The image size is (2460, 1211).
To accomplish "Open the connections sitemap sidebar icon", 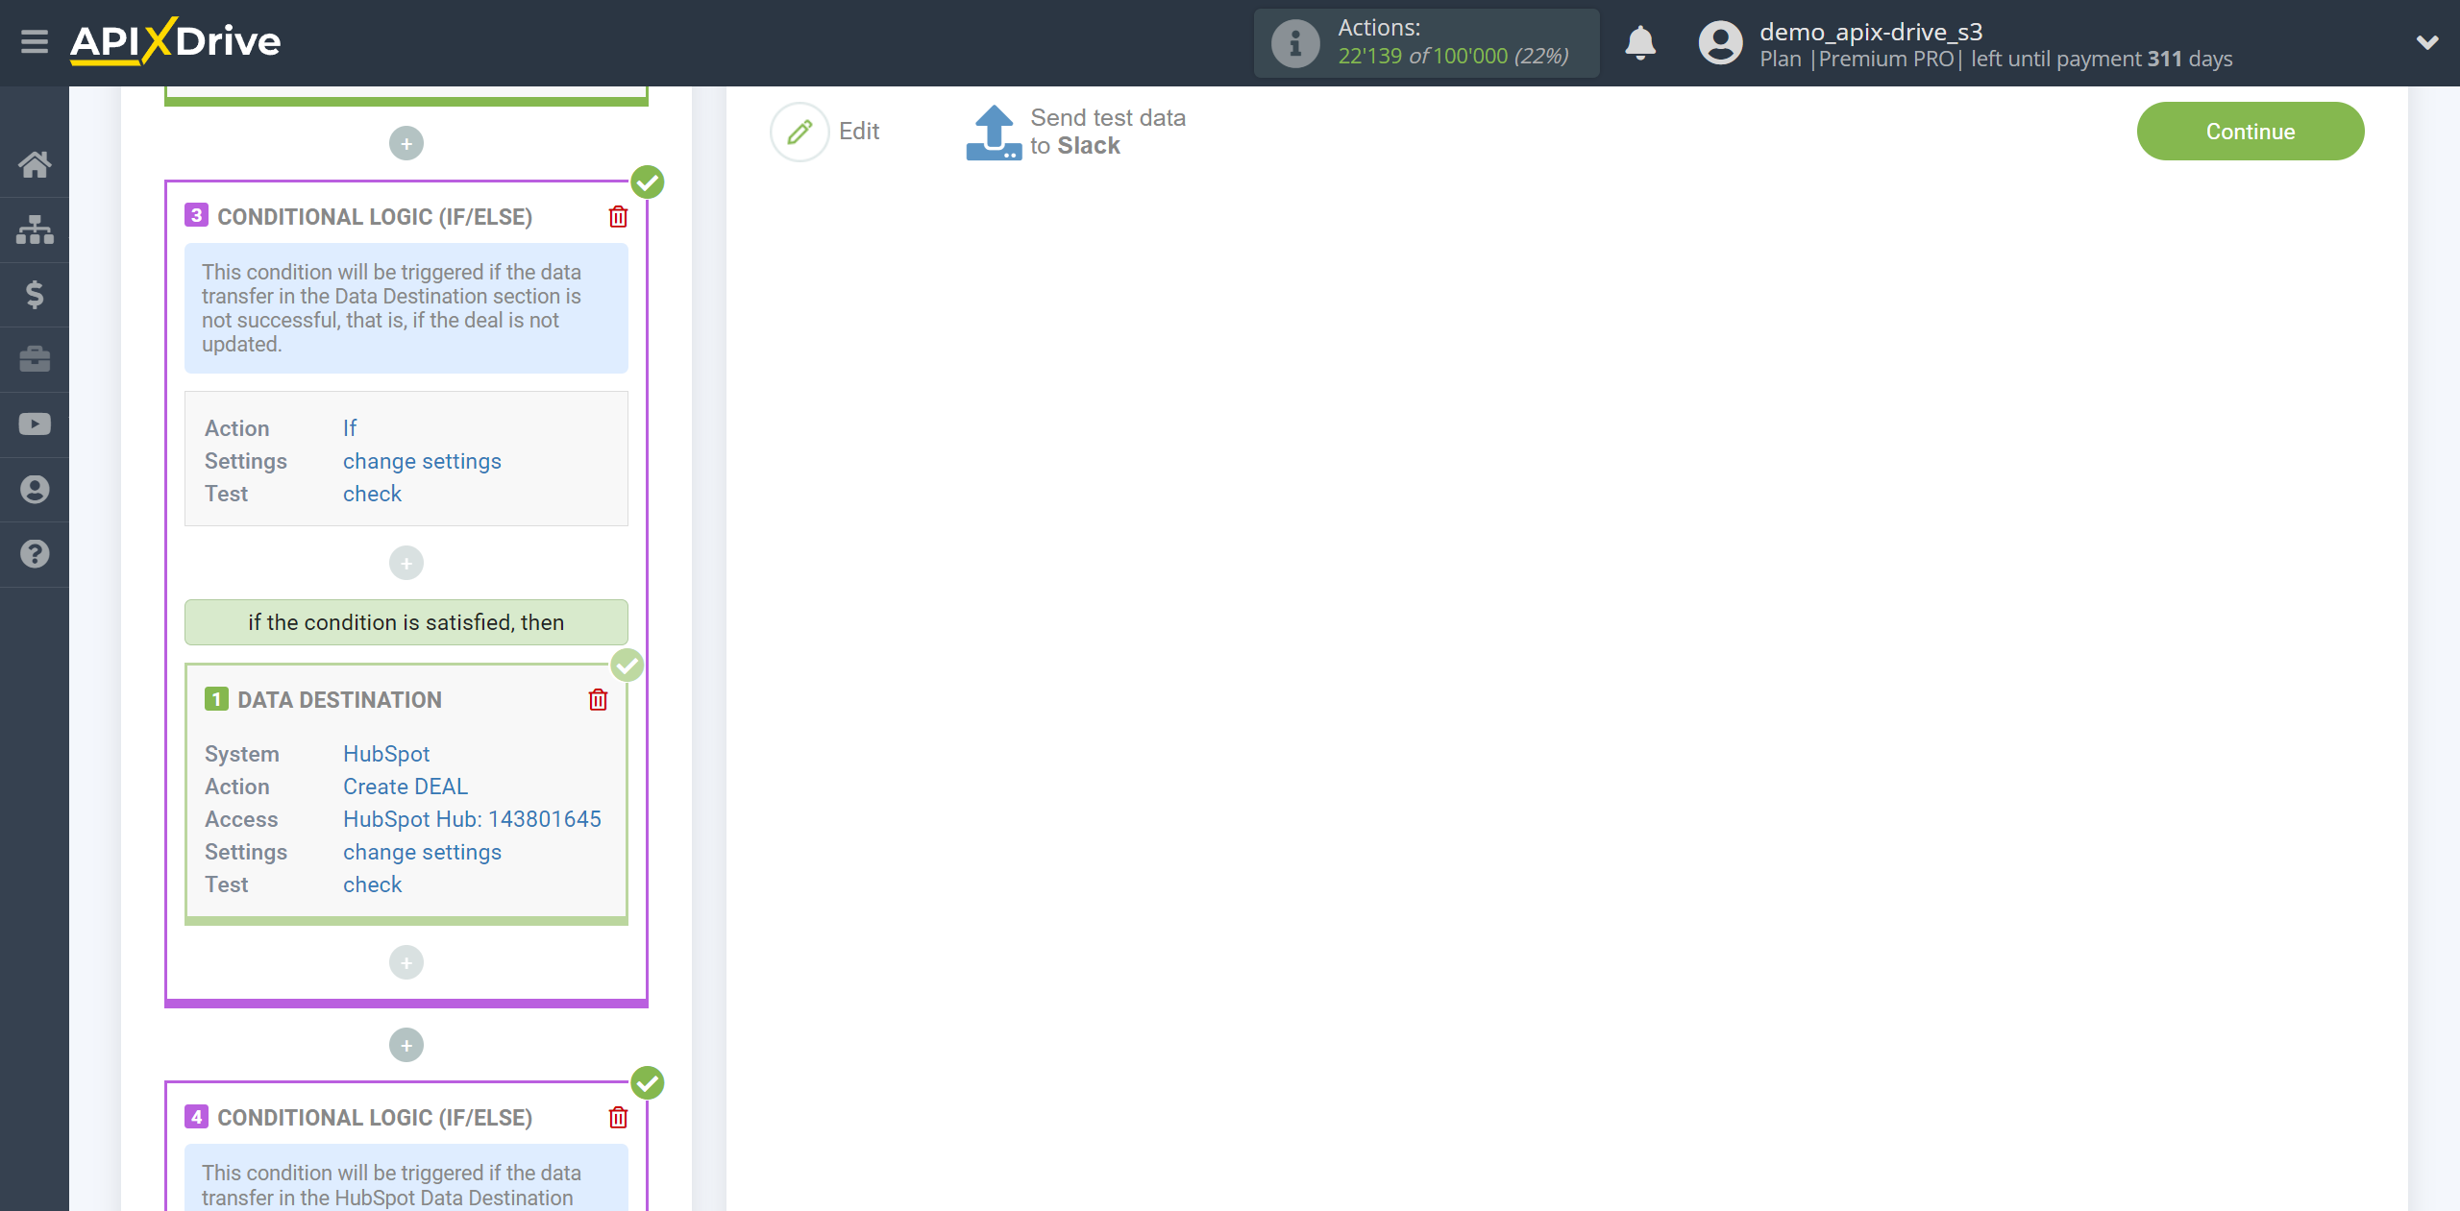I will coord(35,230).
